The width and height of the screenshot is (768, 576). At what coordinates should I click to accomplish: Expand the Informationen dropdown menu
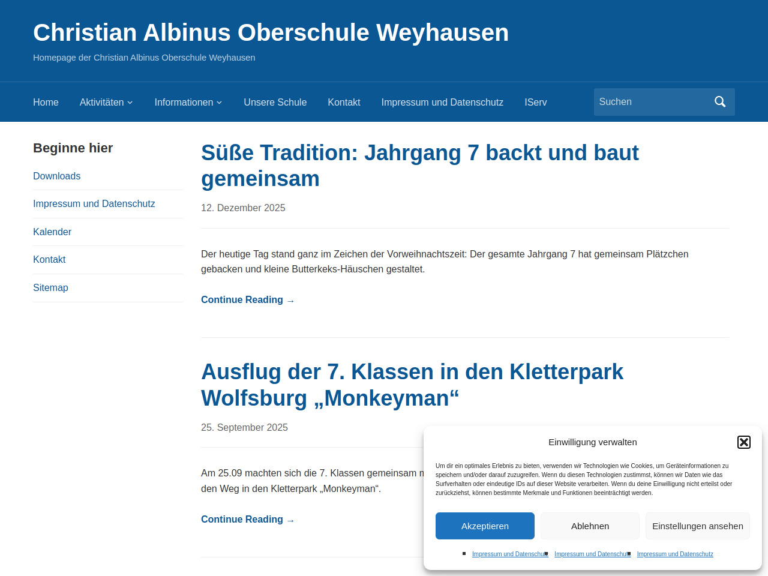pos(188,103)
